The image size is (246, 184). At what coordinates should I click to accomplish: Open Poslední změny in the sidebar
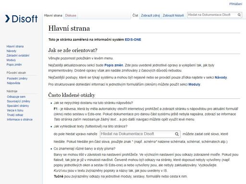(x=17, y=79)
